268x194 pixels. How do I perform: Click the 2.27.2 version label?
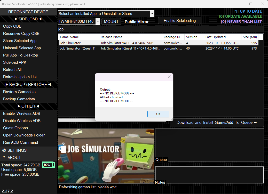pyautogui.click(x=7, y=191)
